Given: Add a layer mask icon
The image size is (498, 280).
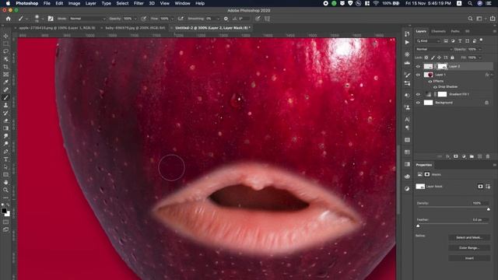Looking at the screenshot, I should tap(456, 156).
